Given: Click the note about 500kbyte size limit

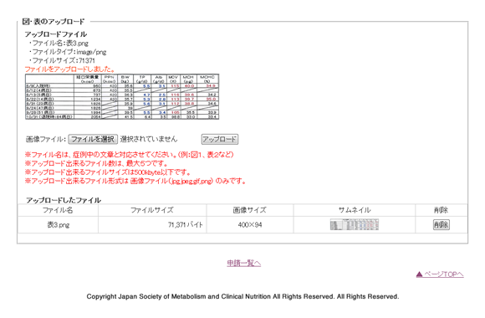Looking at the screenshot, I should (x=108, y=172).
